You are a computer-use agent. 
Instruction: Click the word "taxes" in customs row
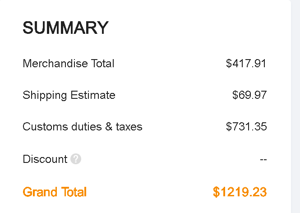point(129,127)
